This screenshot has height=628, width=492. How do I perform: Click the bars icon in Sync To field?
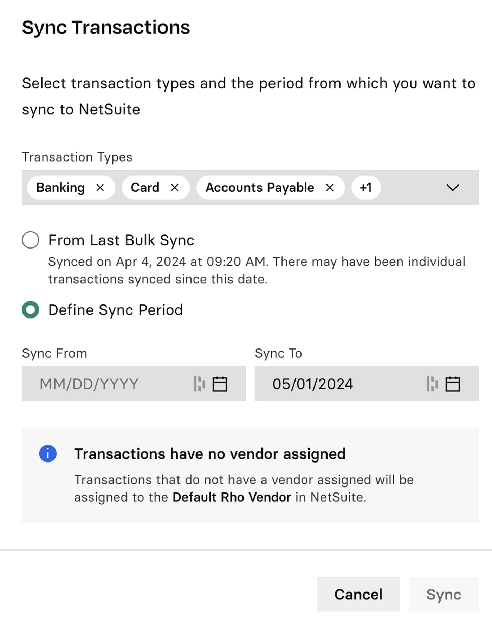pyautogui.click(x=432, y=384)
